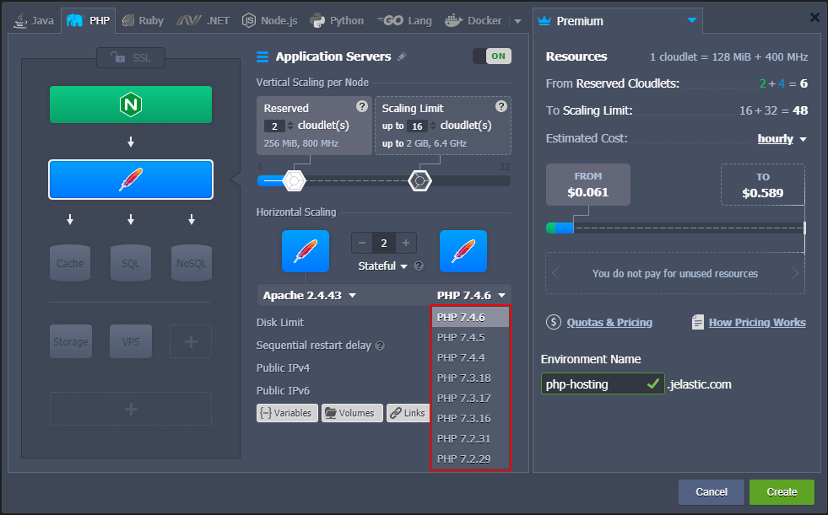The width and height of the screenshot is (828, 515).
Task: Expand the Apache 2.4.43 version dropdown
Action: [x=310, y=295]
